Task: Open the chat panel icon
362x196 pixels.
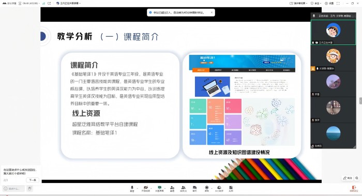Action: pos(194,188)
